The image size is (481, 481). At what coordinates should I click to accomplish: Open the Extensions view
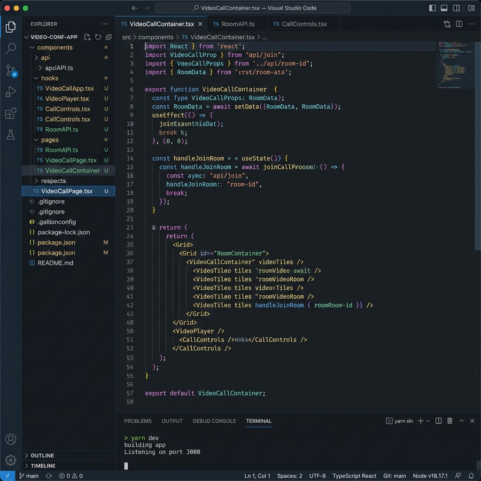10,114
